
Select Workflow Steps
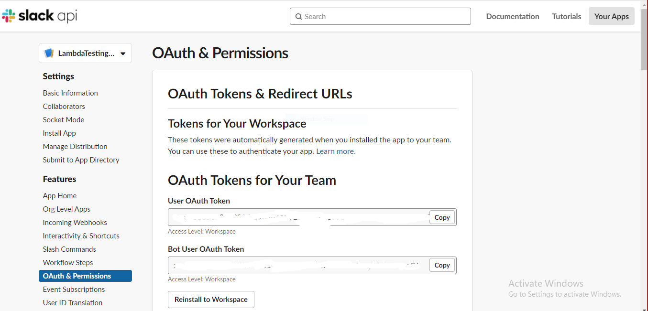click(68, 263)
